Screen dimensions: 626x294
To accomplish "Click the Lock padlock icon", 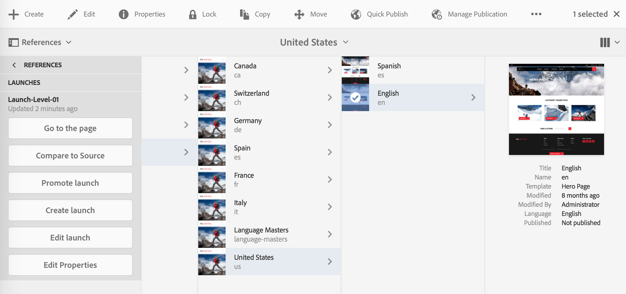I will pyautogui.click(x=193, y=14).
